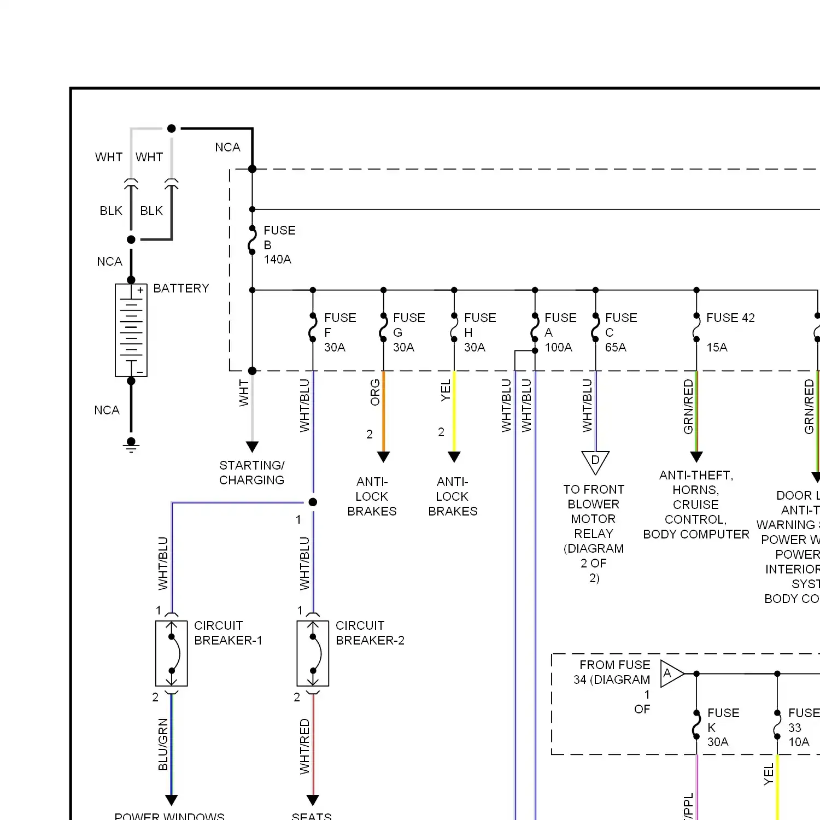Click the battery symbol
820x820 pixels.
(x=131, y=330)
